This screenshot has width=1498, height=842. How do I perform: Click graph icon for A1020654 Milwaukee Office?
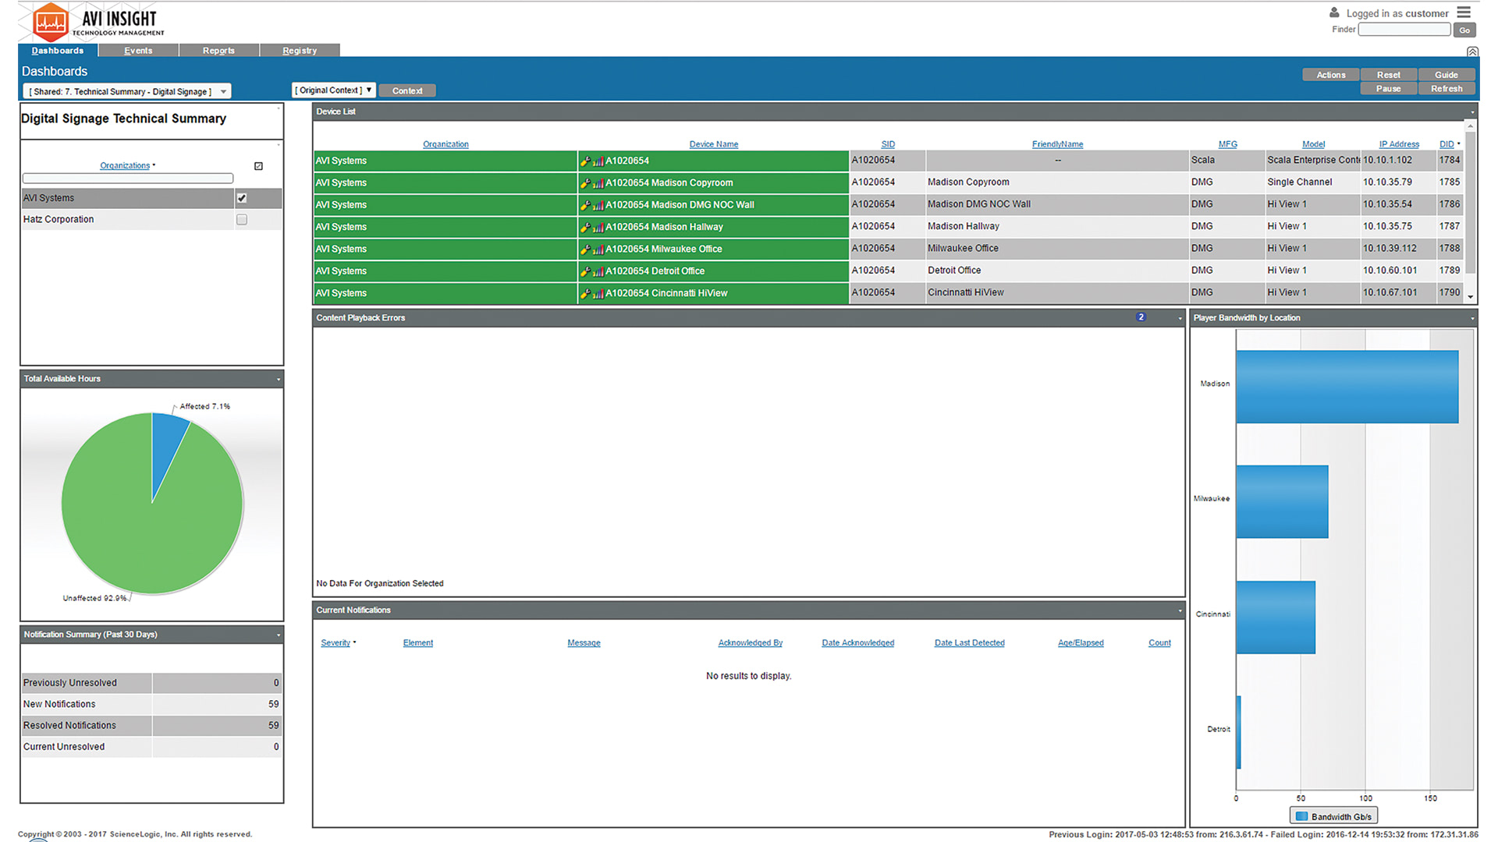[598, 249]
